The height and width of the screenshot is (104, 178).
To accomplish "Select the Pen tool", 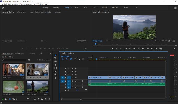I will tap(55, 71).
